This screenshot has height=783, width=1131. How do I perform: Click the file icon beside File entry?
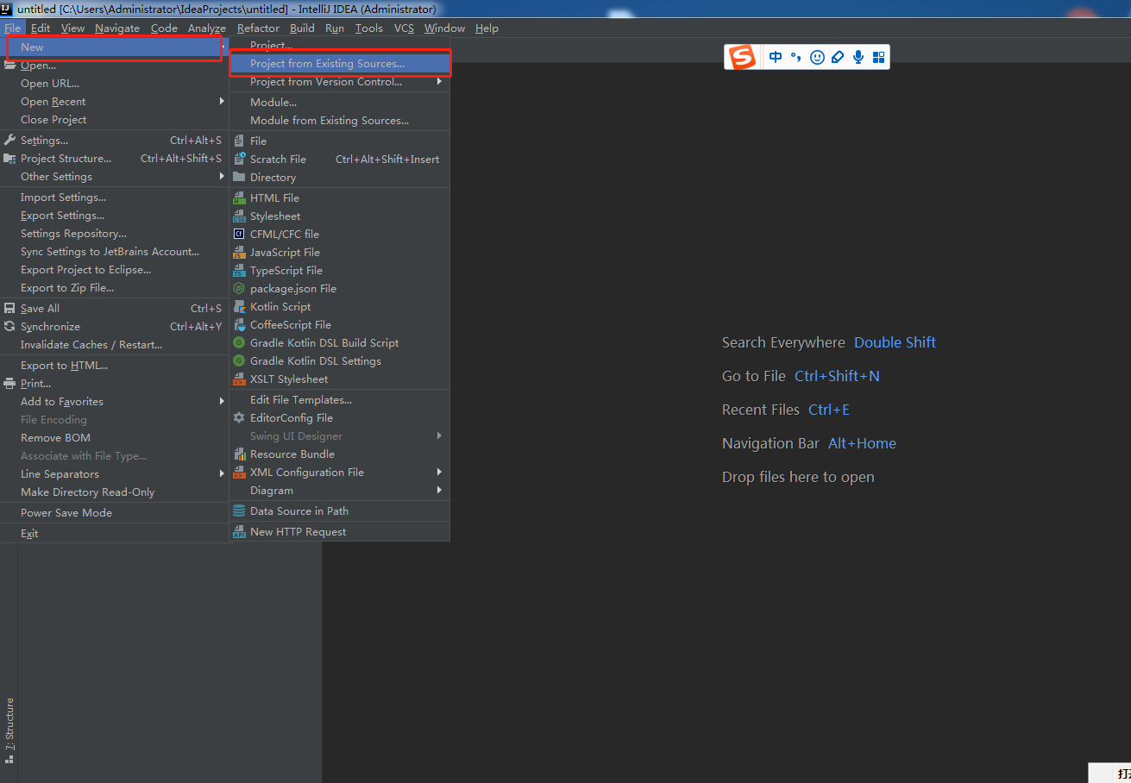coord(239,141)
